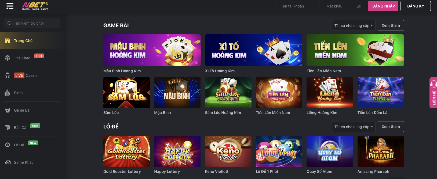
Task: Click the Slots machine icon in sidebar
Action: pos(8,93)
